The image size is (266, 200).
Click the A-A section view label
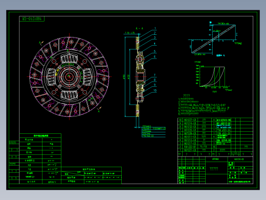pos(139,28)
